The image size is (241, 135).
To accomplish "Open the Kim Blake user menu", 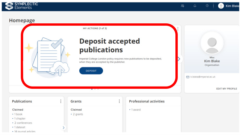I will coord(232,6).
